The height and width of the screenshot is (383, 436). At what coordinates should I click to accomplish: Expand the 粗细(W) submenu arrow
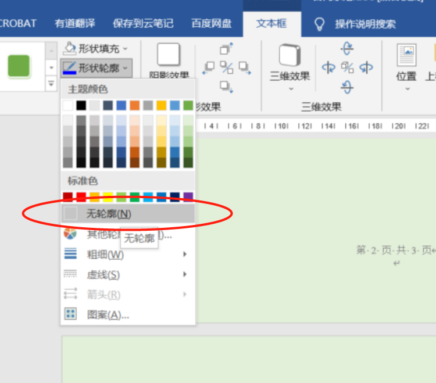pos(185,254)
